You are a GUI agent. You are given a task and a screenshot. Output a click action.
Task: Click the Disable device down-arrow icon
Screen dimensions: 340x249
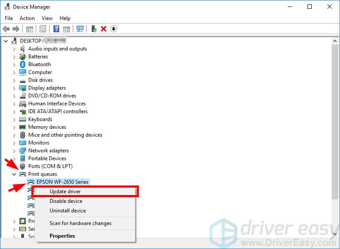click(114, 29)
